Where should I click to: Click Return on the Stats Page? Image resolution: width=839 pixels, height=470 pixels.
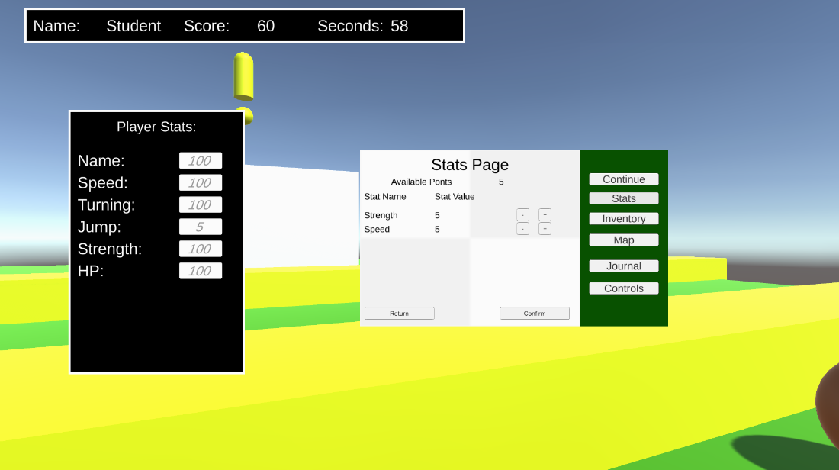coord(399,313)
